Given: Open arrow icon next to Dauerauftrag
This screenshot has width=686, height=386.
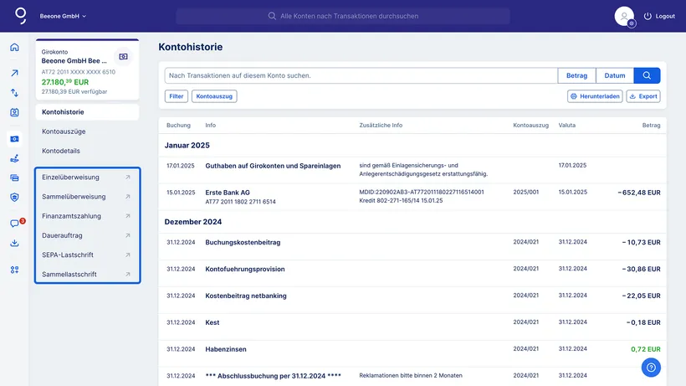Looking at the screenshot, I should pos(128,235).
